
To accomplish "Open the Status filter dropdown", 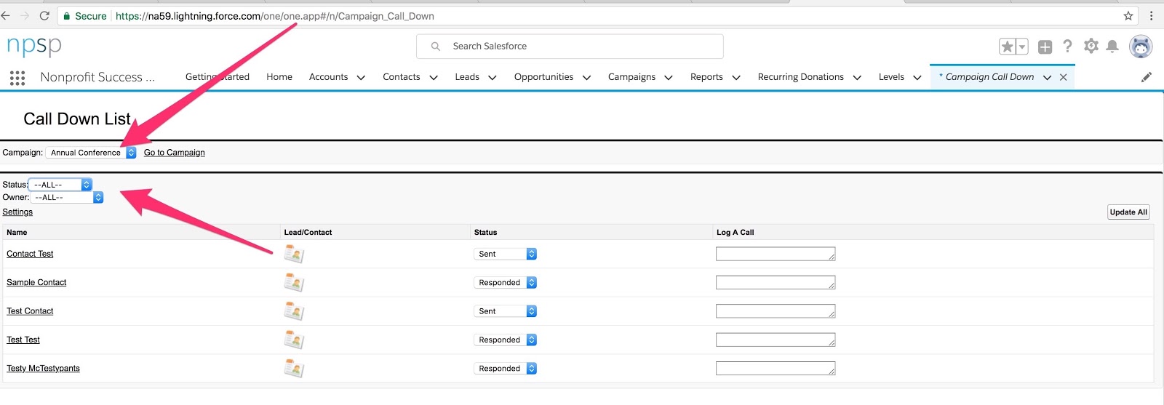I will tap(60, 185).
